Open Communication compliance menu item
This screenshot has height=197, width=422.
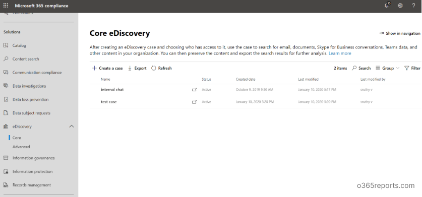point(37,73)
